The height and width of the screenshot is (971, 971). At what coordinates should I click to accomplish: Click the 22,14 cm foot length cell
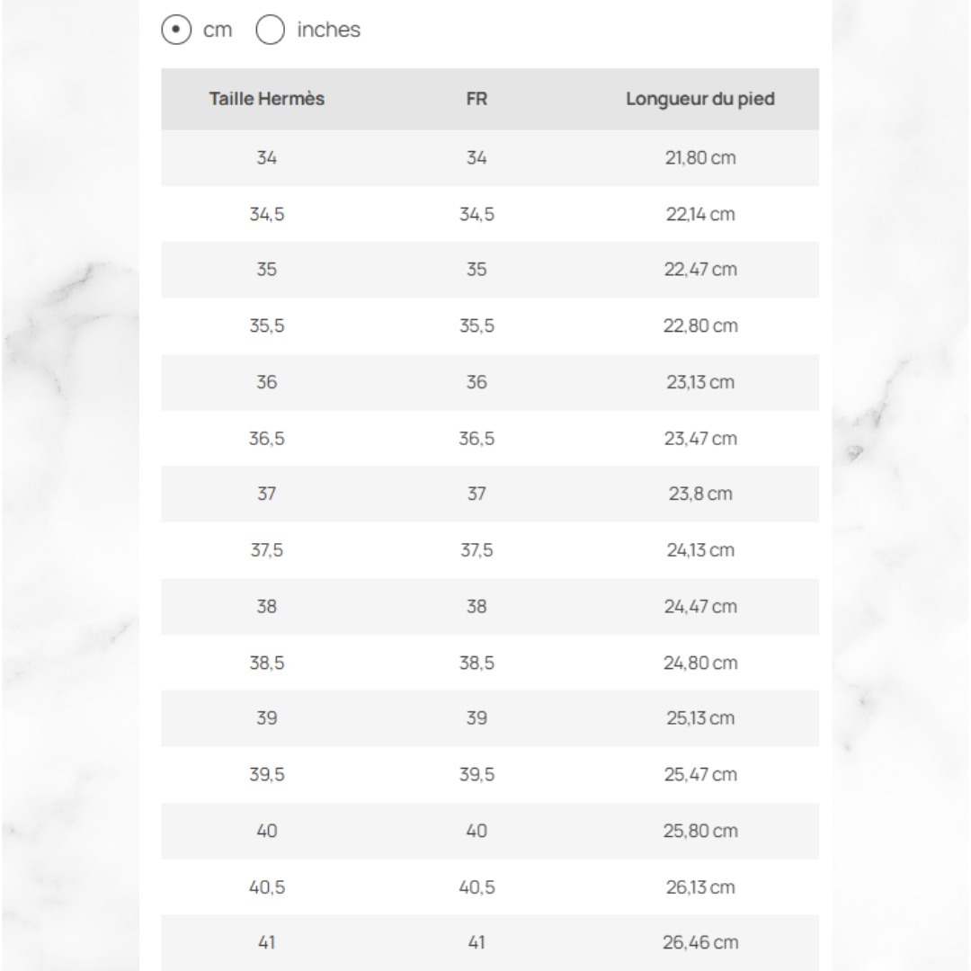700,214
